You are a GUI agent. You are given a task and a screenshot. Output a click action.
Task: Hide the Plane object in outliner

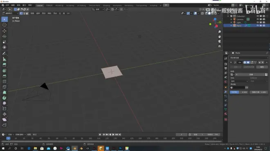click(x=258, y=25)
